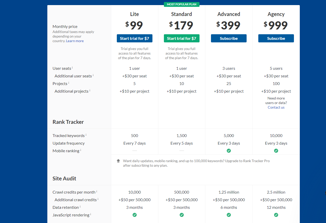326x223 pixels.
Task: Click the upgrade arrow icon near Rank Tracker Pro note
Action: pyautogui.click(x=118, y=161)
